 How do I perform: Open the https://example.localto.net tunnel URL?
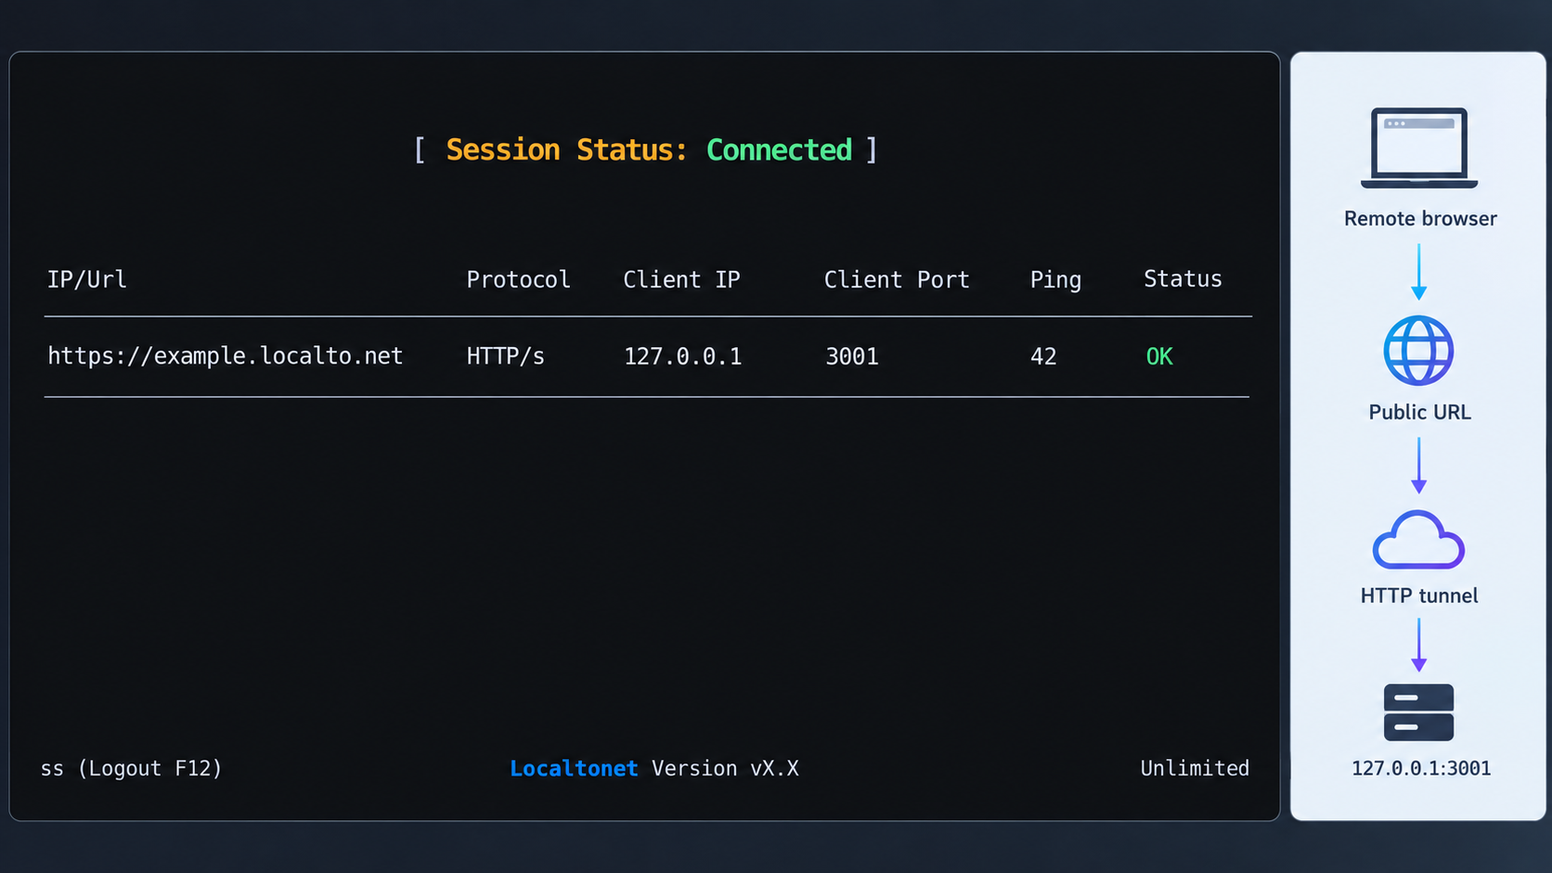pyautogui.click(x=226, y=356)
